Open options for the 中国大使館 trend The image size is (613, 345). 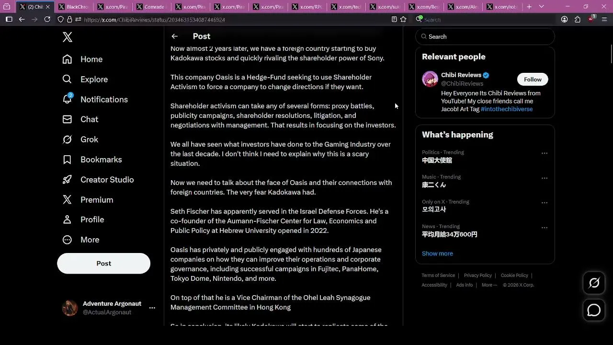544,153
